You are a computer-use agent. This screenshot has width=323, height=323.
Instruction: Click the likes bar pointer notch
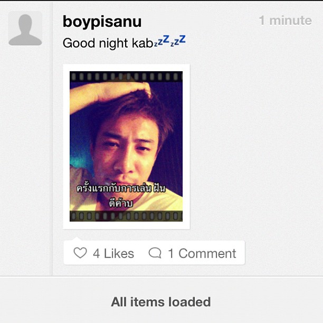tap(77, 239)
